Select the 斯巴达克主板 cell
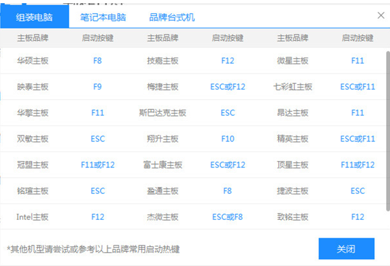This screenshot has height=266, width=390. click(162, 113)
